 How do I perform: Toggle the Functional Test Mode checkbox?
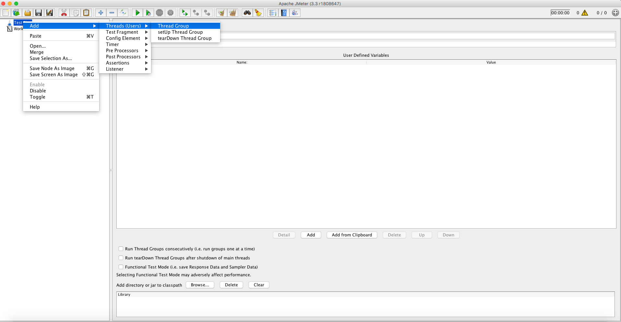[121, 267]
